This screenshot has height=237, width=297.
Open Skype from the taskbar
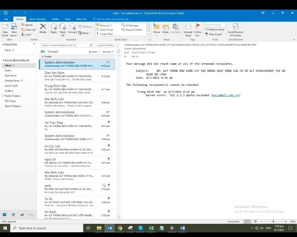(141, 228)
